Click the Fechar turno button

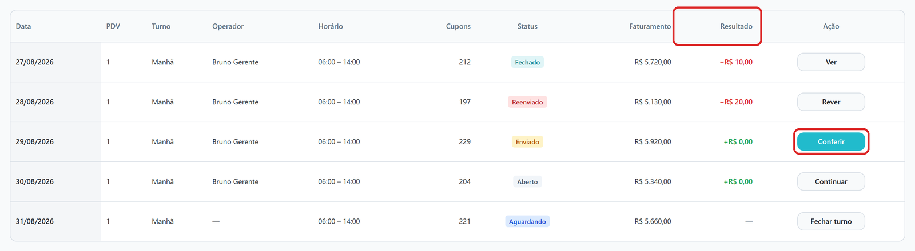831,221
